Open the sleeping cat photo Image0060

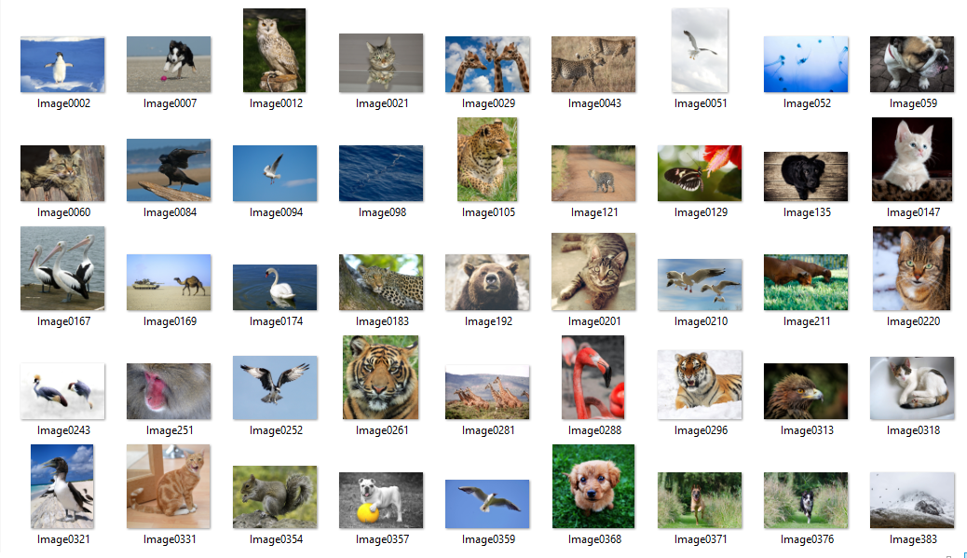(62, 173)
